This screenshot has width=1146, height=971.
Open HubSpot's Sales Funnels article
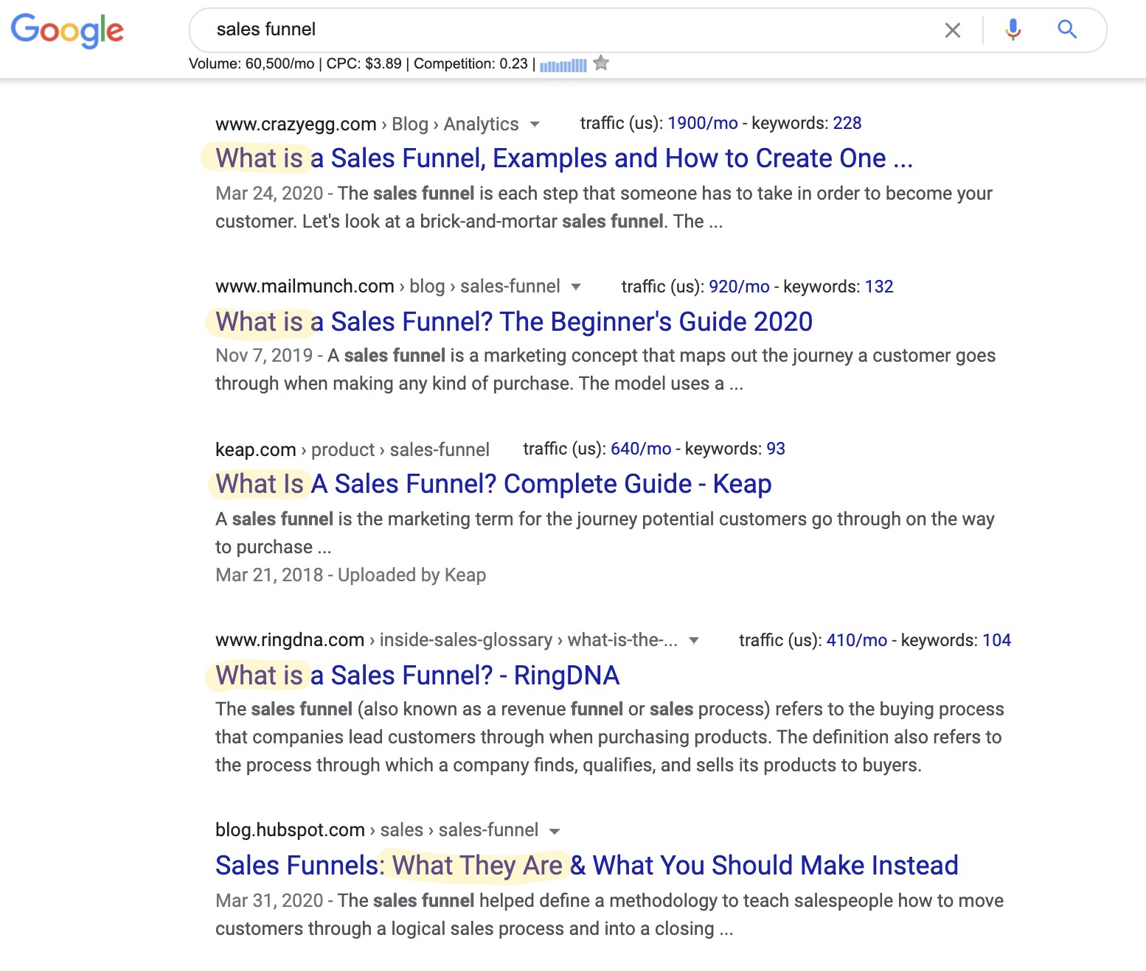coord(587,866)
